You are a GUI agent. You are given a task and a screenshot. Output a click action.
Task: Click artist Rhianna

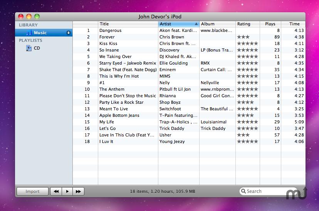(168, 96)
